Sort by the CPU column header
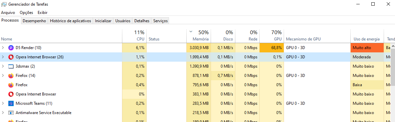 coord(134,36)
